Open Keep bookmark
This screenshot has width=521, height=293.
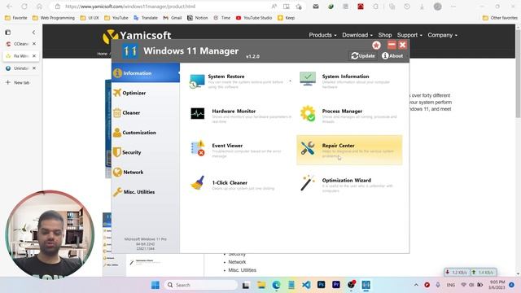(x=286, y=18)
